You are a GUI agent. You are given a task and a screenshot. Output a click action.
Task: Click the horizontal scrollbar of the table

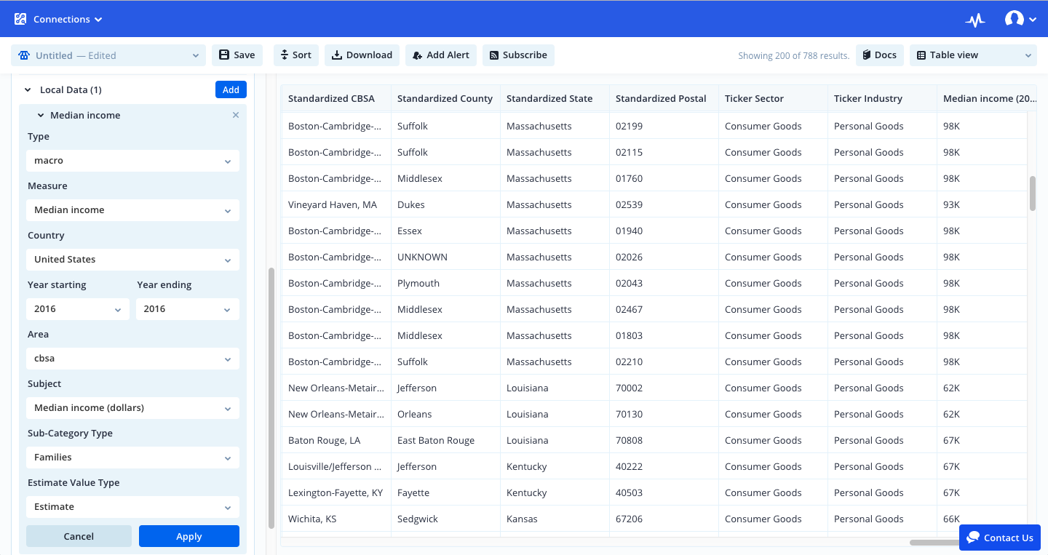(934, 542)
